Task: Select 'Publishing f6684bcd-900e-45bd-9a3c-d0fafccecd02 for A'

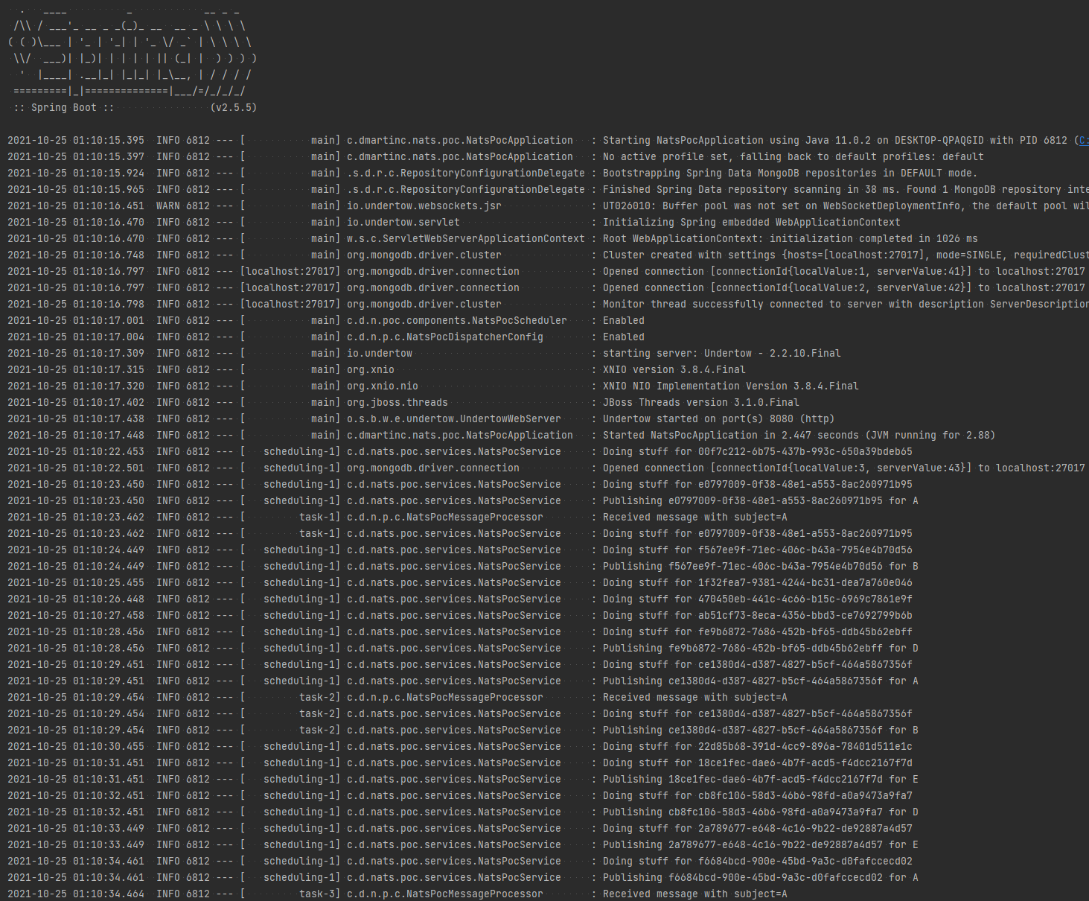Action: pos(761,878)
